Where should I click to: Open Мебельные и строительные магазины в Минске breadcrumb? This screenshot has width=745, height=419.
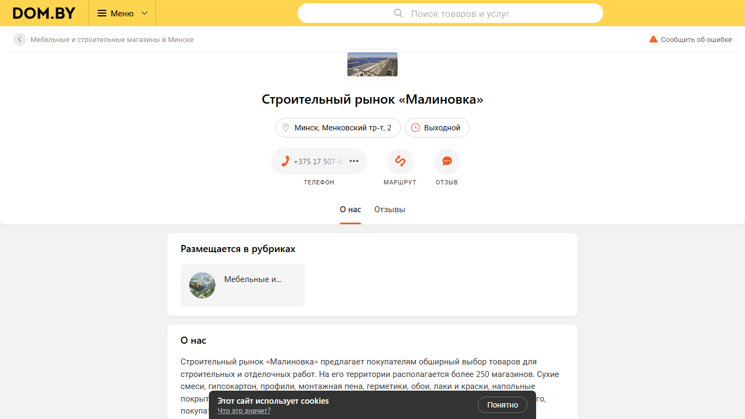click(x=112, y=40)
